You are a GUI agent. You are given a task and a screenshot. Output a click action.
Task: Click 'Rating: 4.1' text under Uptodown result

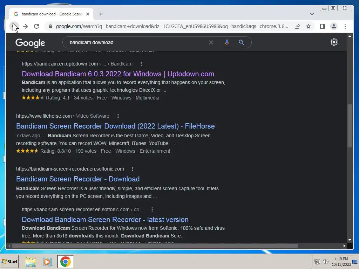[x=58, y=98]
